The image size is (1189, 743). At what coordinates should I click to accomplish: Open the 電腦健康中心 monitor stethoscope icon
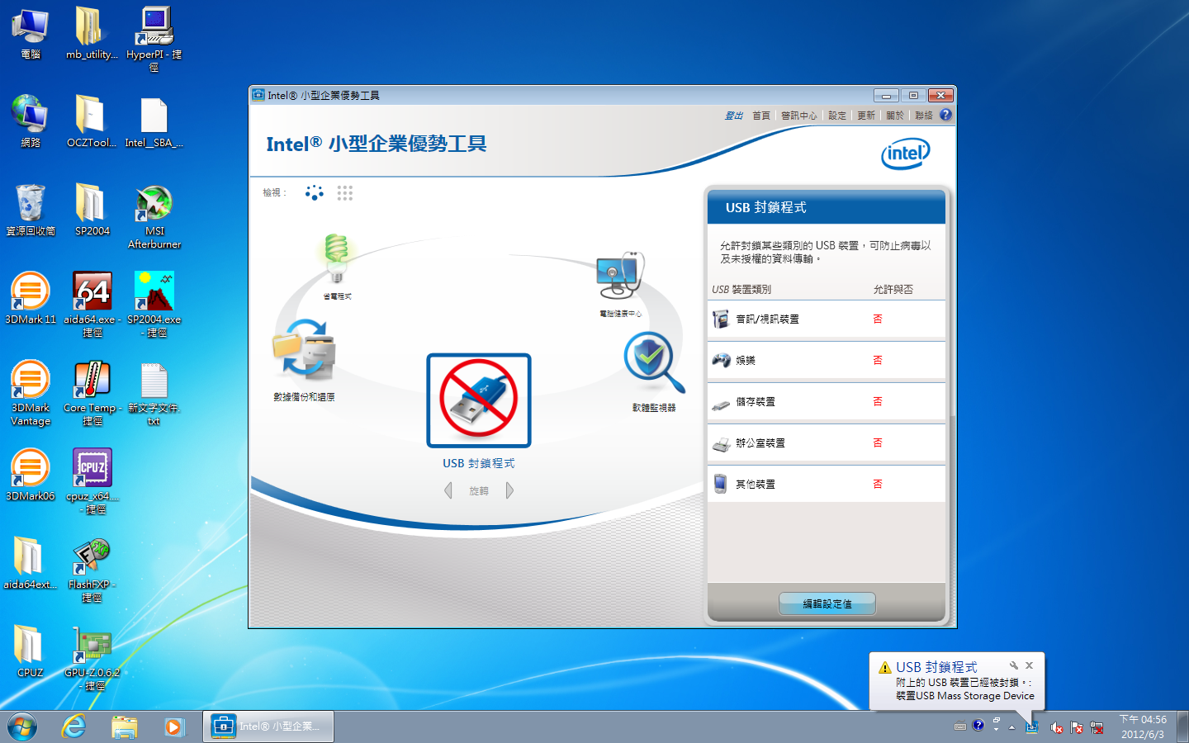click(619, 277)
